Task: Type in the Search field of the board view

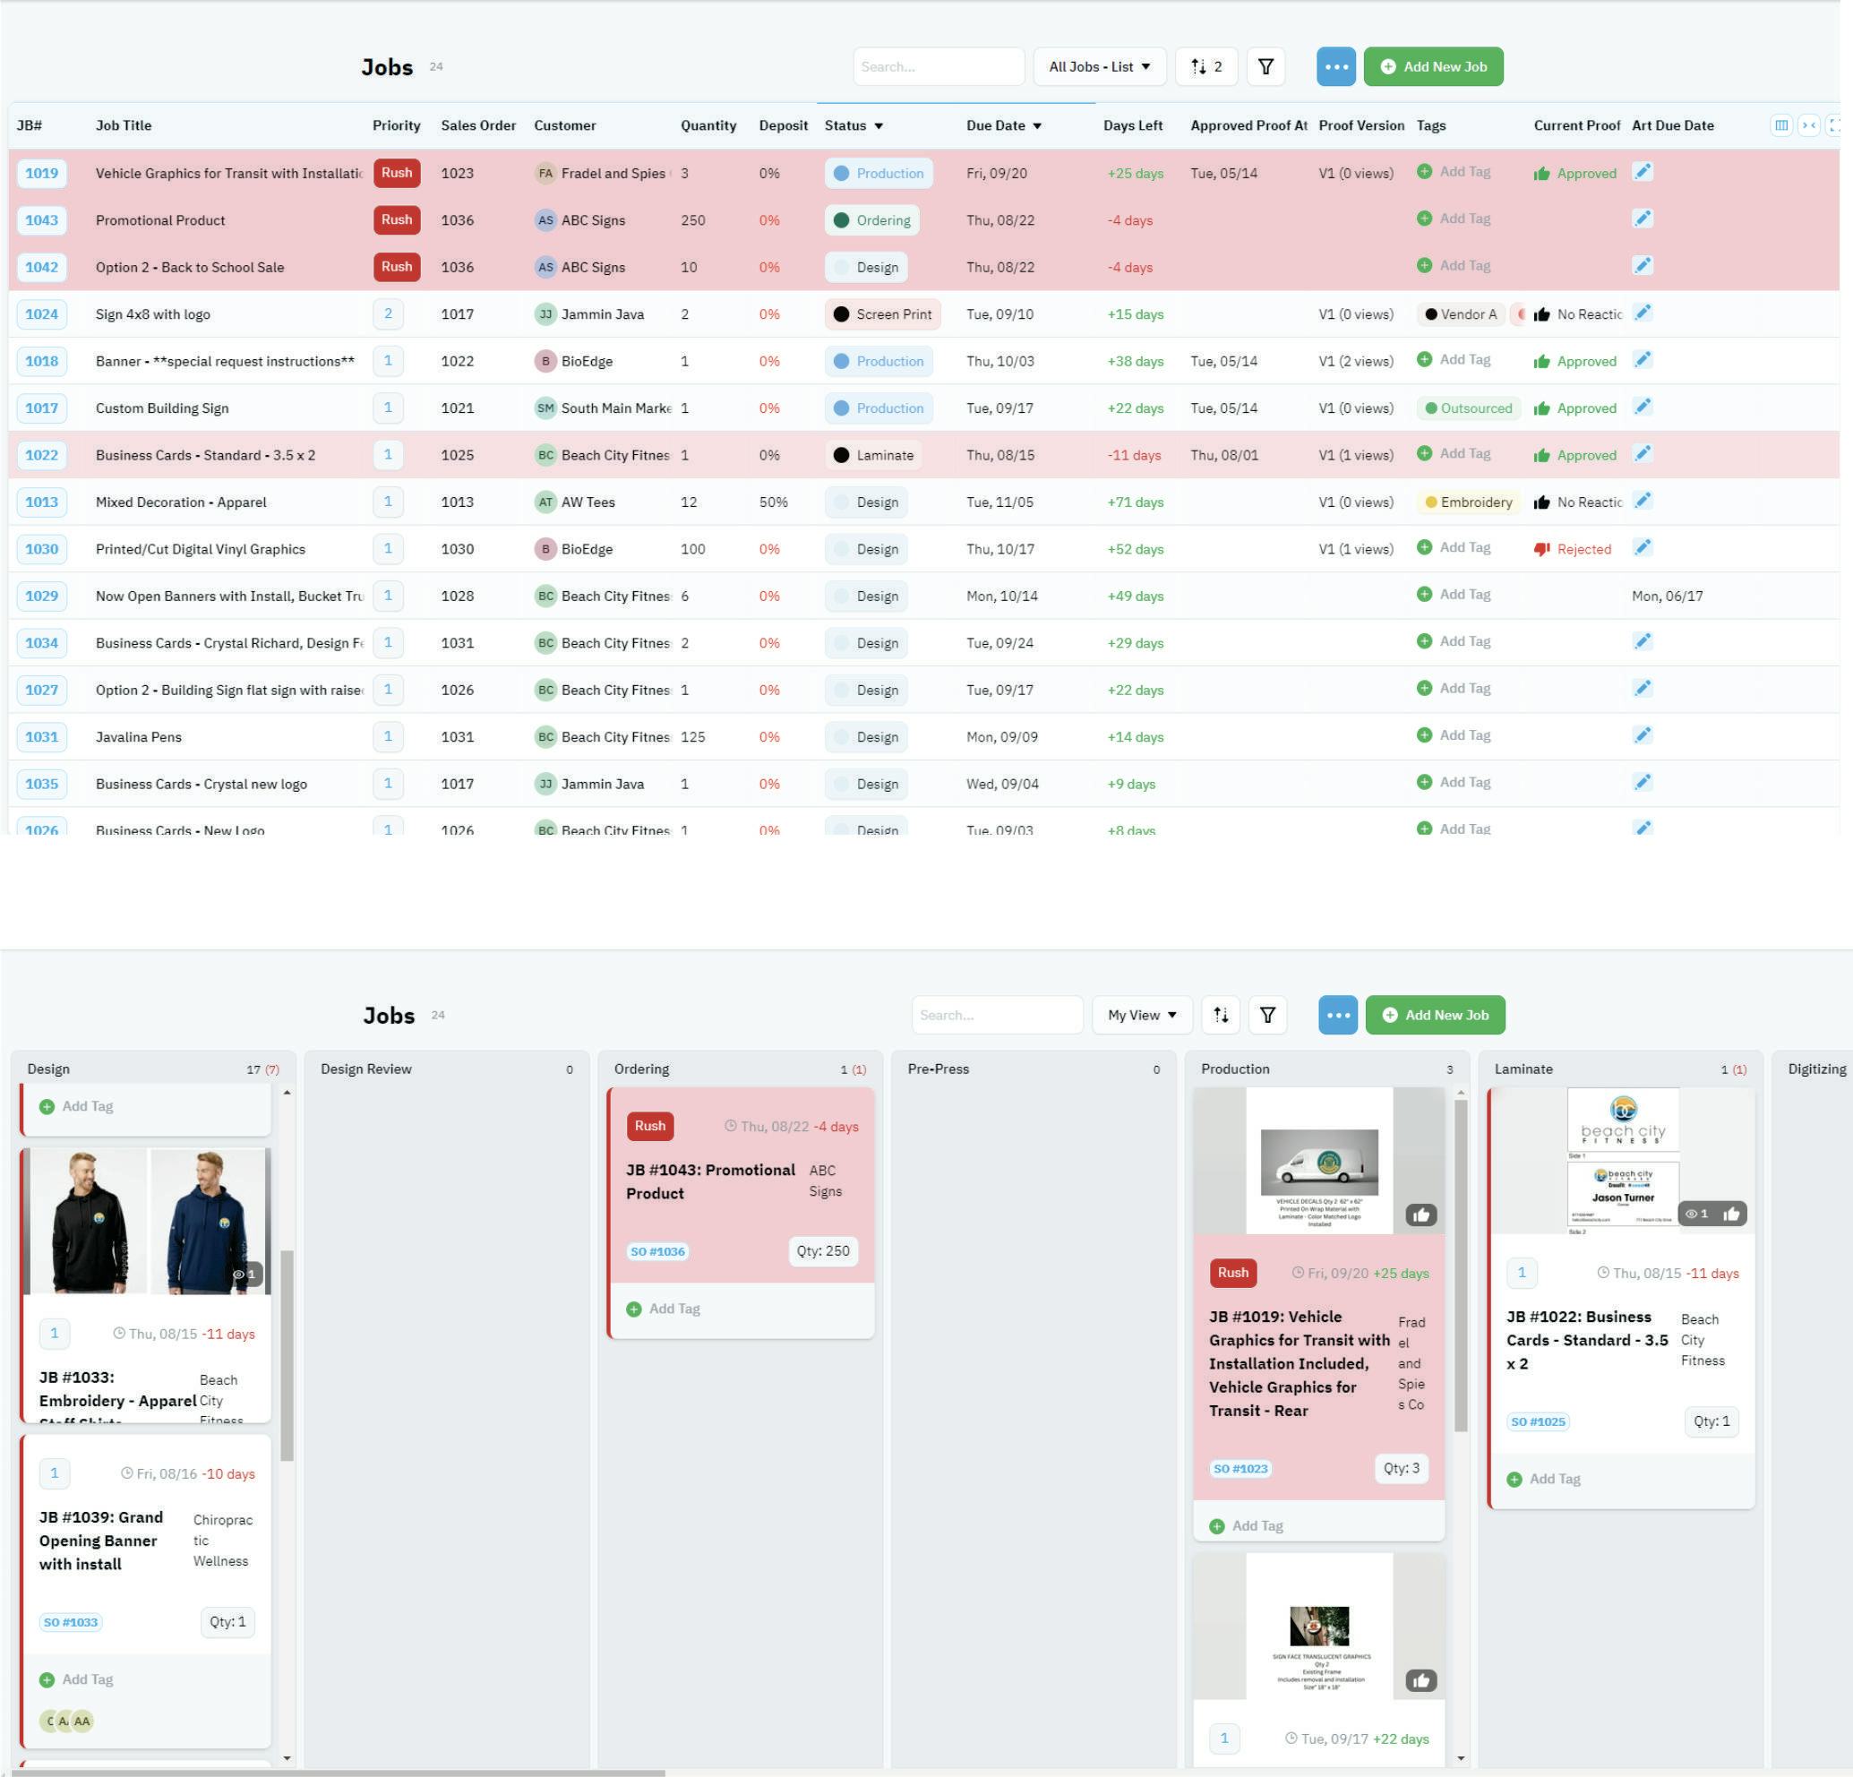Action: [996, 1015]
